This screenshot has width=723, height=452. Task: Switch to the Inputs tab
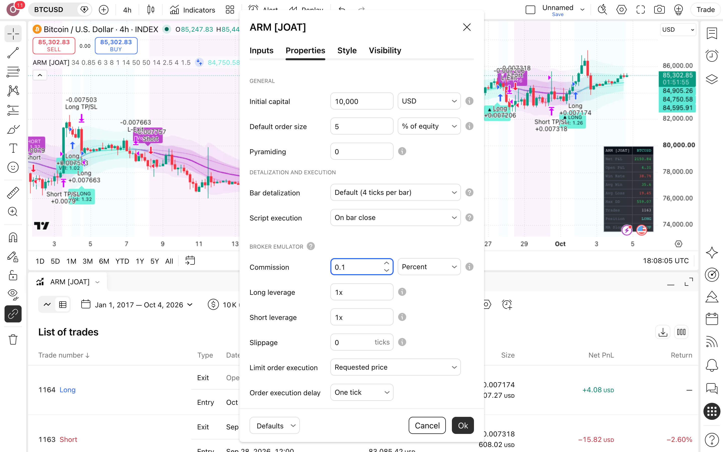(x=261, y=50)
